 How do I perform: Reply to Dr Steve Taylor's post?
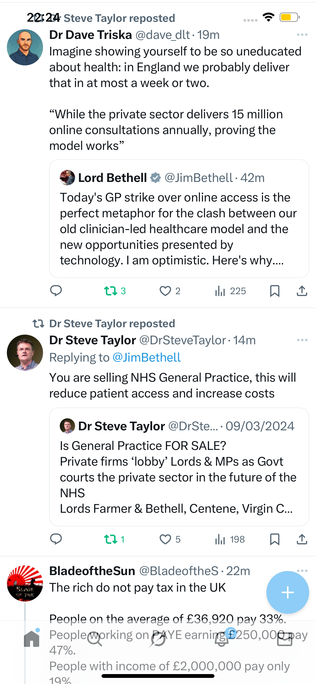(x=56, y=539)
